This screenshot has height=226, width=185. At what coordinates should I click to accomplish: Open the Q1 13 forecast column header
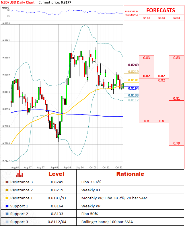click(x=161, y=18)
